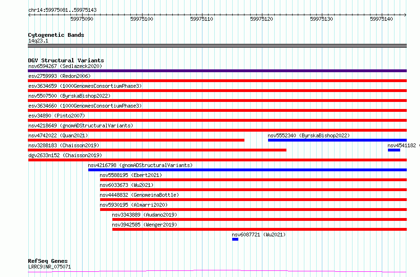Open the nsv4448832 (GenomeinaBottle) label
The image size is (420, 277).
(139, 195)
